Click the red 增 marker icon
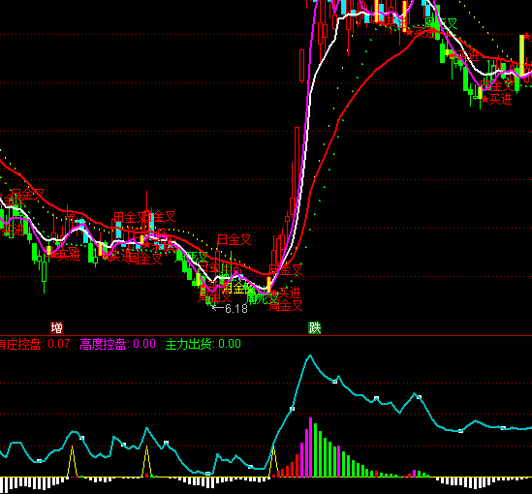 click(x=56, y=327)
